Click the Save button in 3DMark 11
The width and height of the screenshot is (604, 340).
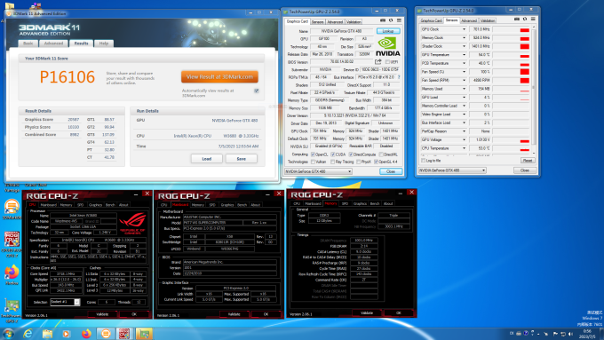click(x=241, y=159)
